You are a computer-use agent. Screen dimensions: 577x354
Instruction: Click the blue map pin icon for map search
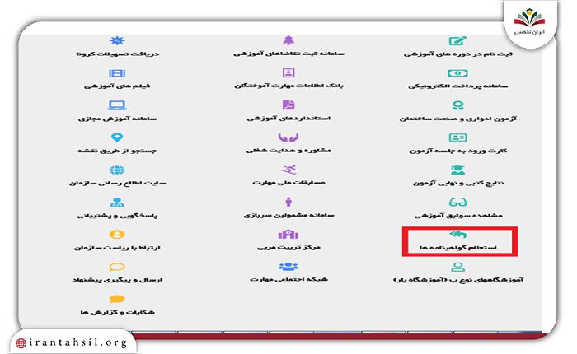[x=117, y=137]
